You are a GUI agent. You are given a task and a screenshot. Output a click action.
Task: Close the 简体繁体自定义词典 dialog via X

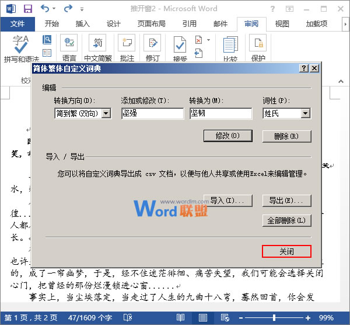click(x=314, y=68)
